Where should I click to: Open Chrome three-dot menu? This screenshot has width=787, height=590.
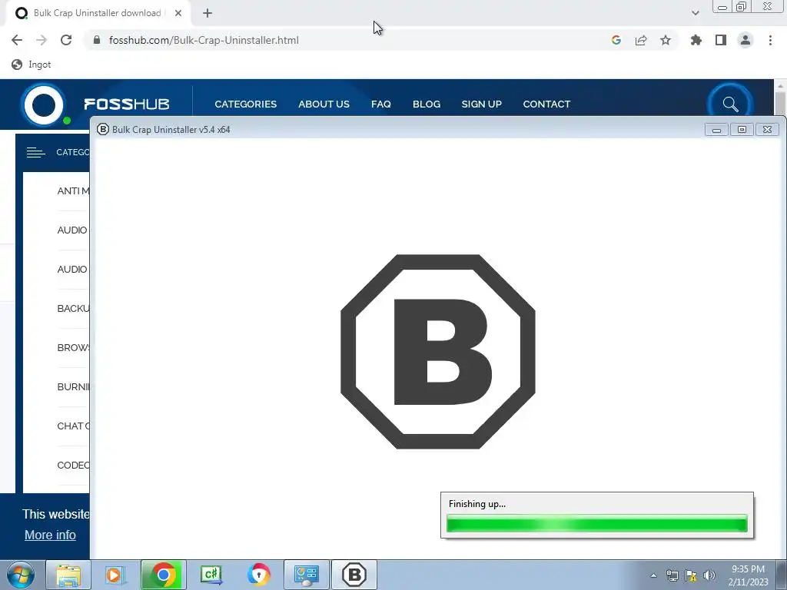(x=770, y=40)
